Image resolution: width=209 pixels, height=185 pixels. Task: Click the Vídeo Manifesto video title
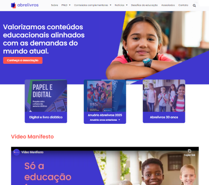click(x=32, y=152)
